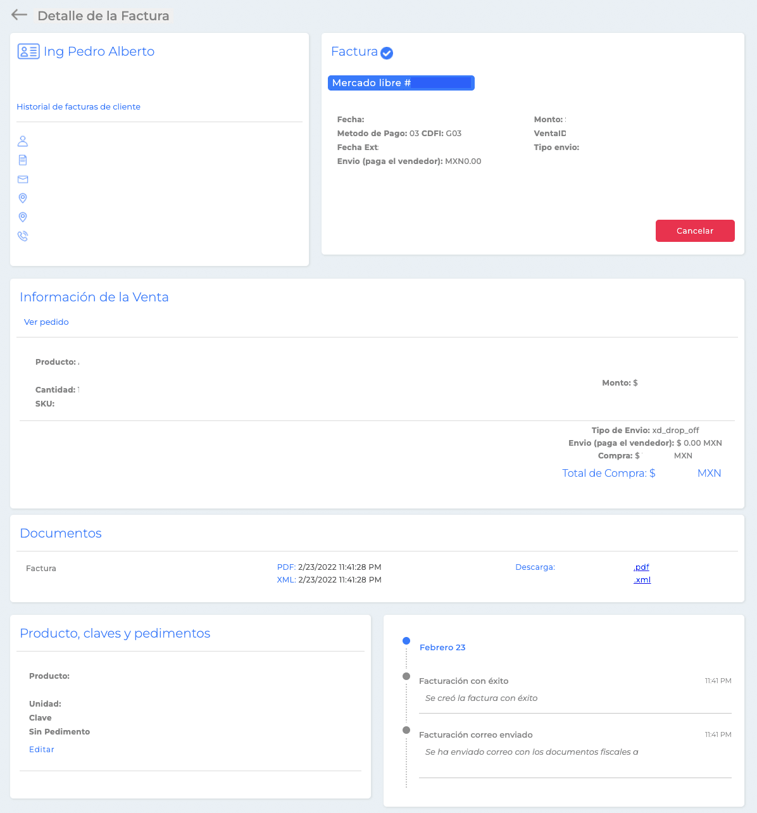757x813 pixels.
Task: Click Producto, claves y pedimentos heading
Action: coord(115,633)
